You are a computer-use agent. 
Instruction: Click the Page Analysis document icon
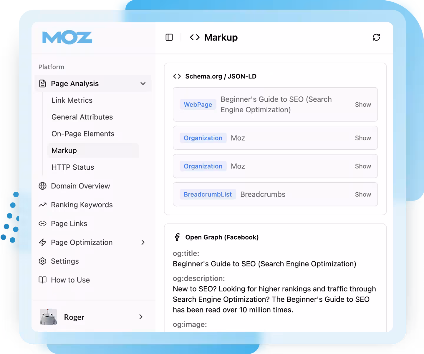pyautogui.click(x=43, y=84)
